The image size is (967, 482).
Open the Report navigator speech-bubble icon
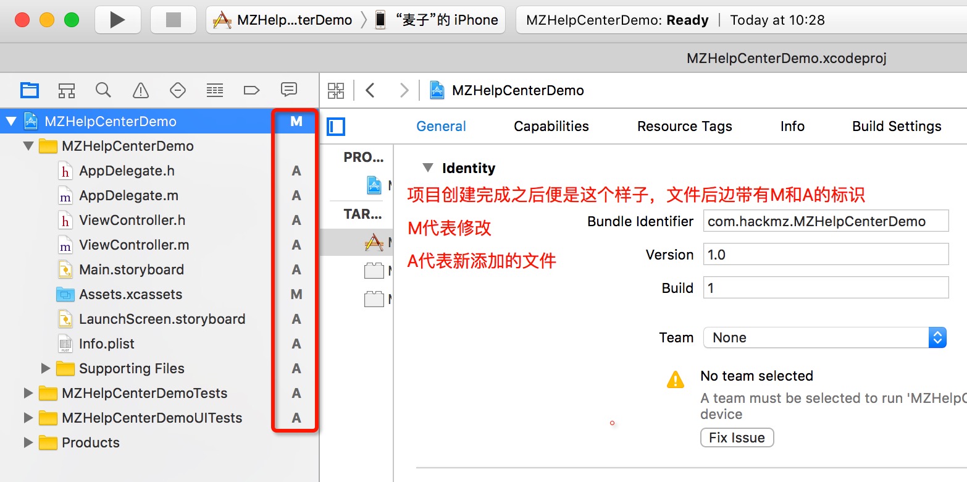click(288, 90)
